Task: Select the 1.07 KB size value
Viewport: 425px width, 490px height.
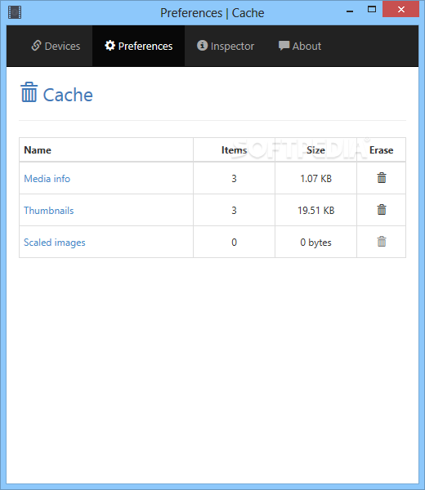Action: 315,179
